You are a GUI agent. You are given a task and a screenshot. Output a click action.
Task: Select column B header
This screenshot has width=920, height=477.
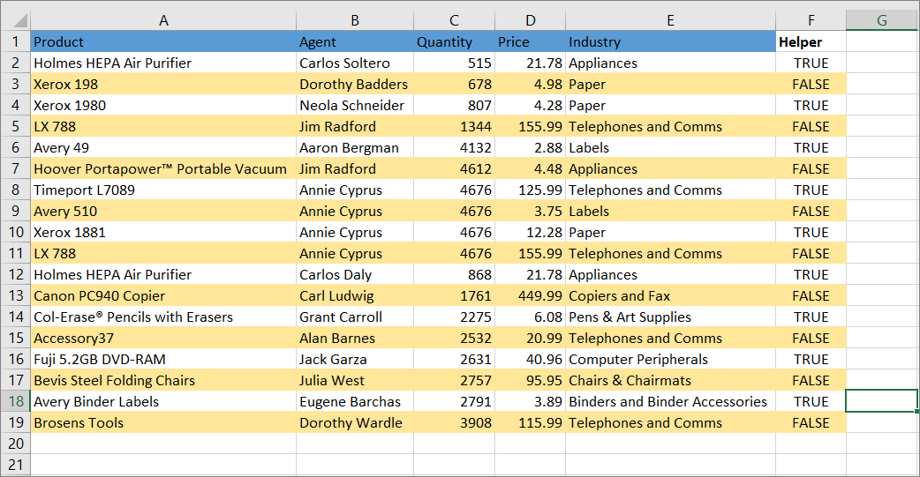tap(354, 20)
